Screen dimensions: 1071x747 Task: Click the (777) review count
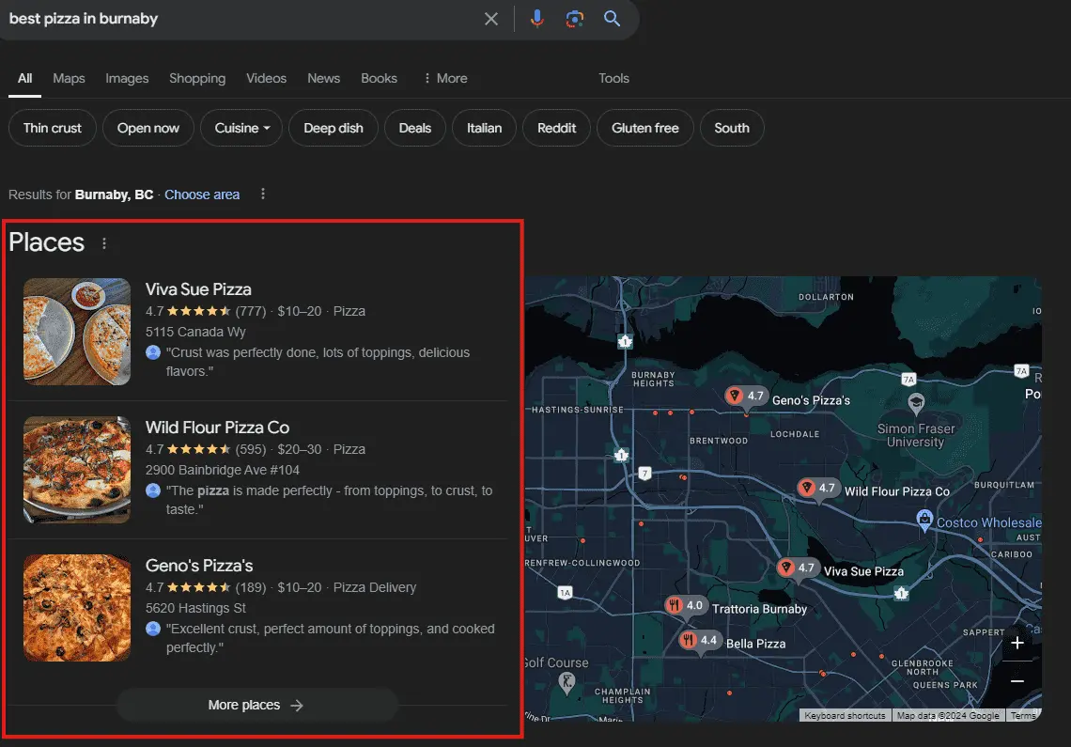(251, 311)
